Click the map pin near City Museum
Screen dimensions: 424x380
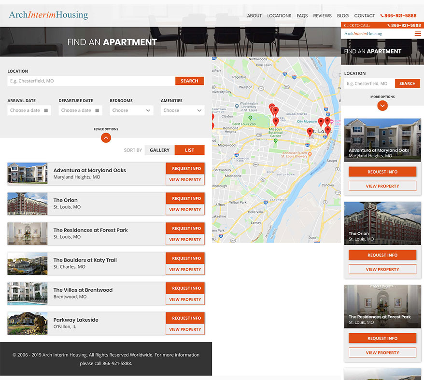[321, 122]
